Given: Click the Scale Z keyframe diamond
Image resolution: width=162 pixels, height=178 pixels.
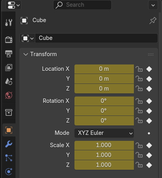Looking at the screenshot, I should coord(149,165).
